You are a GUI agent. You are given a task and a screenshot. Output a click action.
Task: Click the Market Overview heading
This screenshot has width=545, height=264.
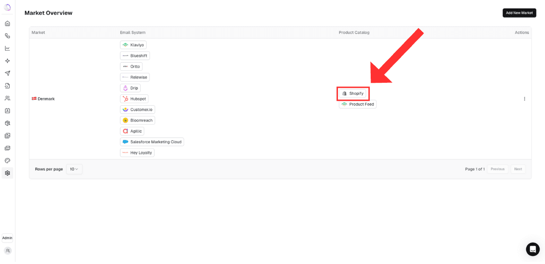48,13
